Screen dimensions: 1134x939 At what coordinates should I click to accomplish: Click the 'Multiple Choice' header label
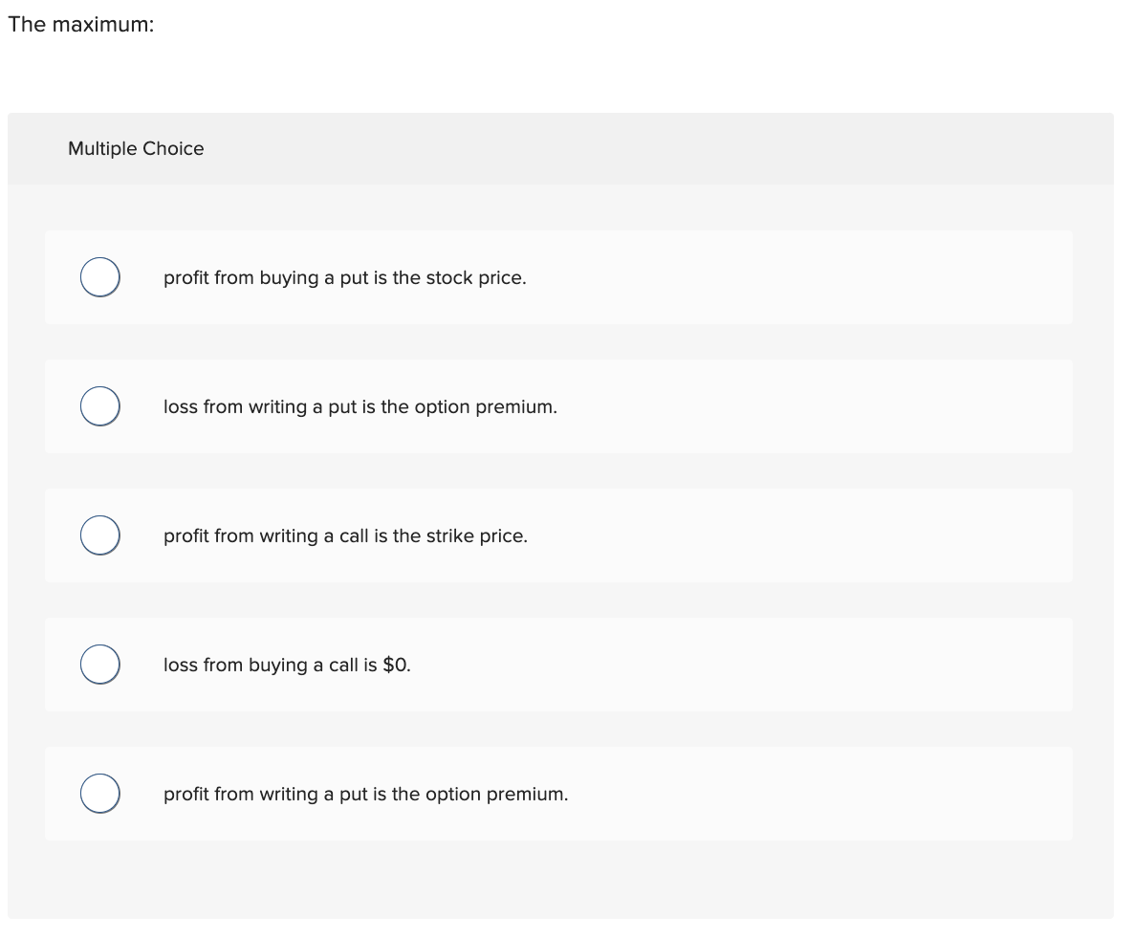pos(136,148)
